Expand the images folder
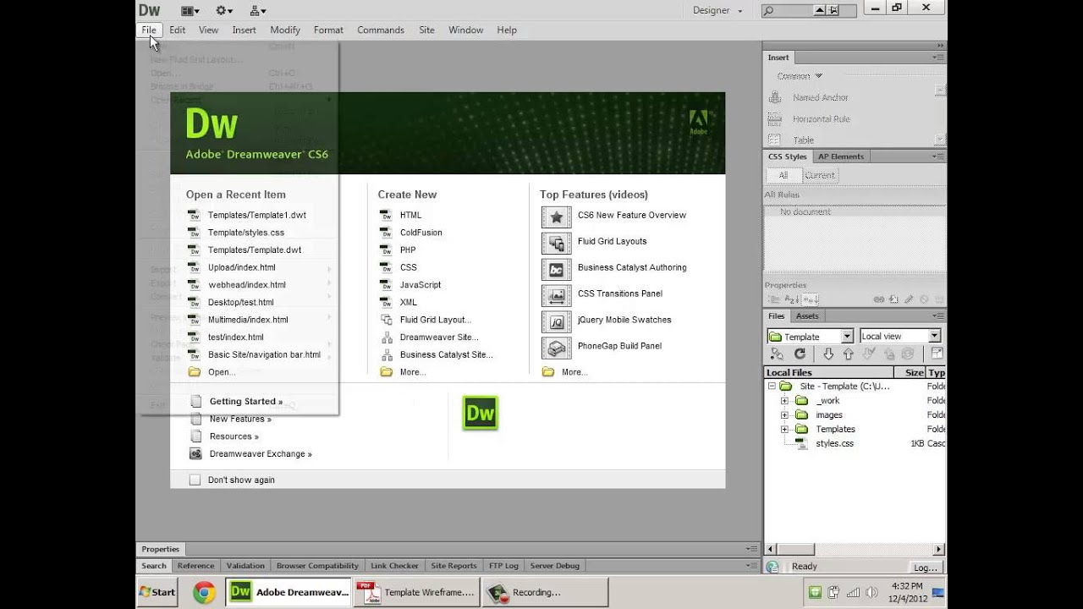 pos(784,415)
